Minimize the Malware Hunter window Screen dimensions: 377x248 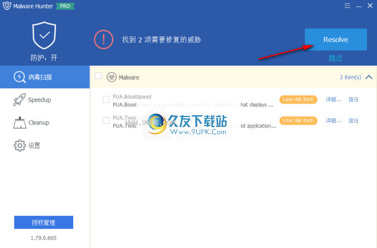[359, 6]
